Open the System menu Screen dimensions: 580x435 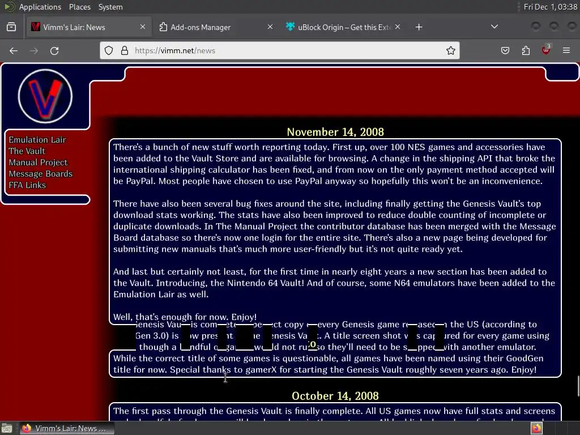[110, 7]
